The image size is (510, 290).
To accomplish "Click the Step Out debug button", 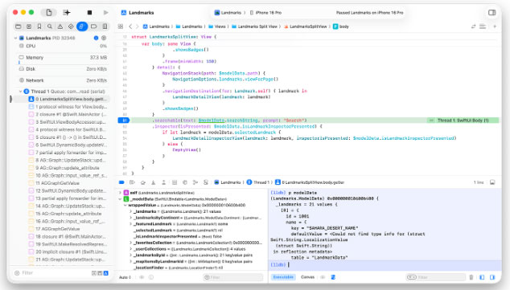I will pos(163,182).
